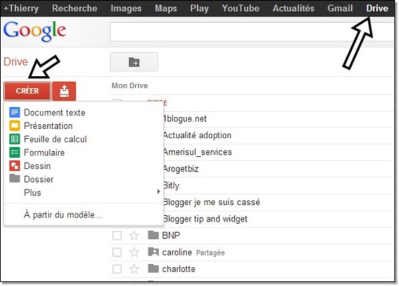Select Dessin menu entry
Viewport: 399px width, 286px height.
pos(37,166)
